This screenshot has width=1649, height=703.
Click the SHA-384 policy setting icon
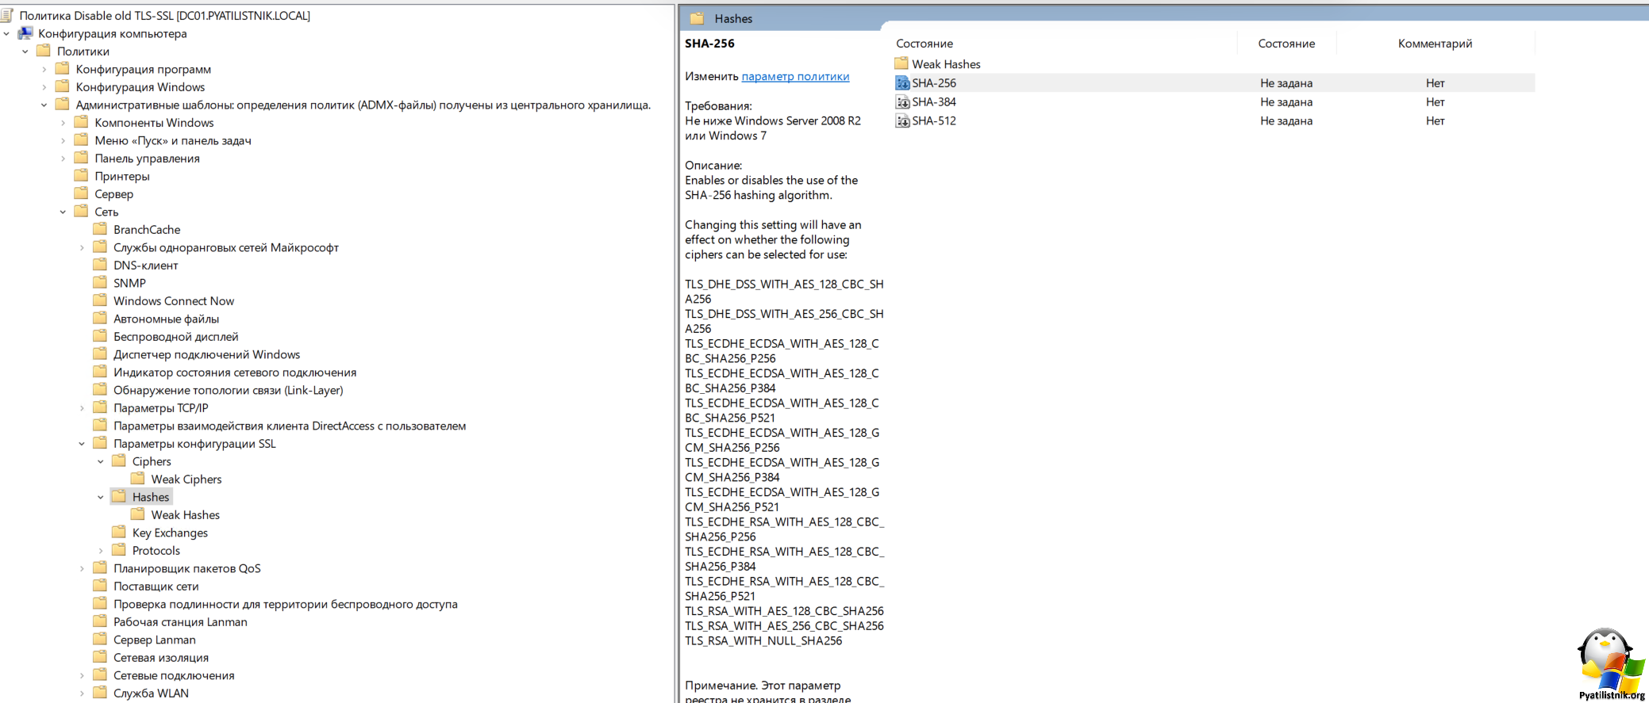pos(902,102)
